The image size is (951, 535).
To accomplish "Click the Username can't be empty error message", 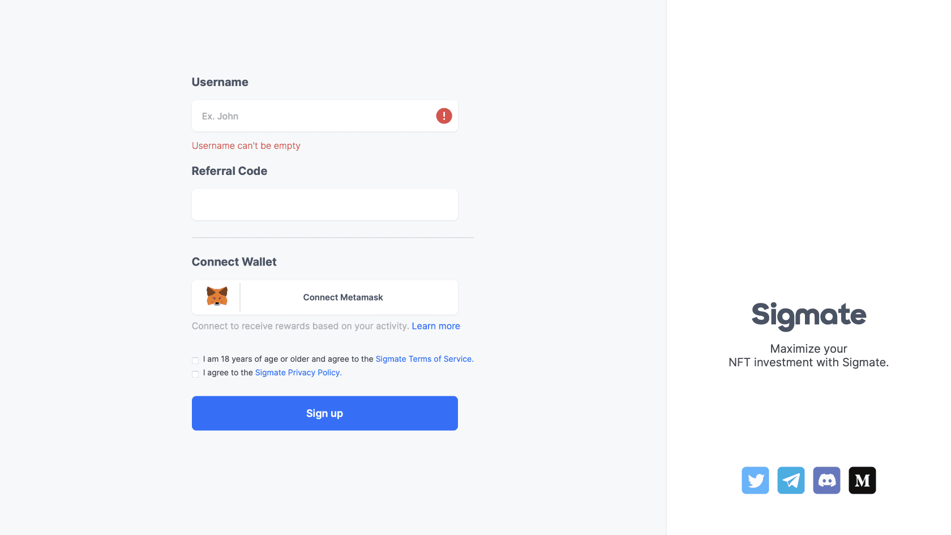I will click(246, 145).
